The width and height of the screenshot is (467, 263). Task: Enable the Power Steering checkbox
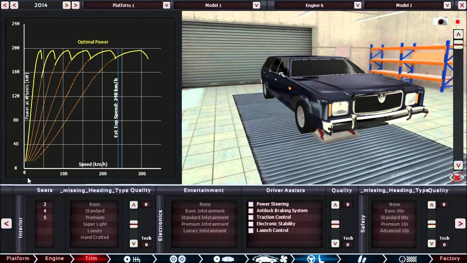pyautogui.click(x=251, y=204)
